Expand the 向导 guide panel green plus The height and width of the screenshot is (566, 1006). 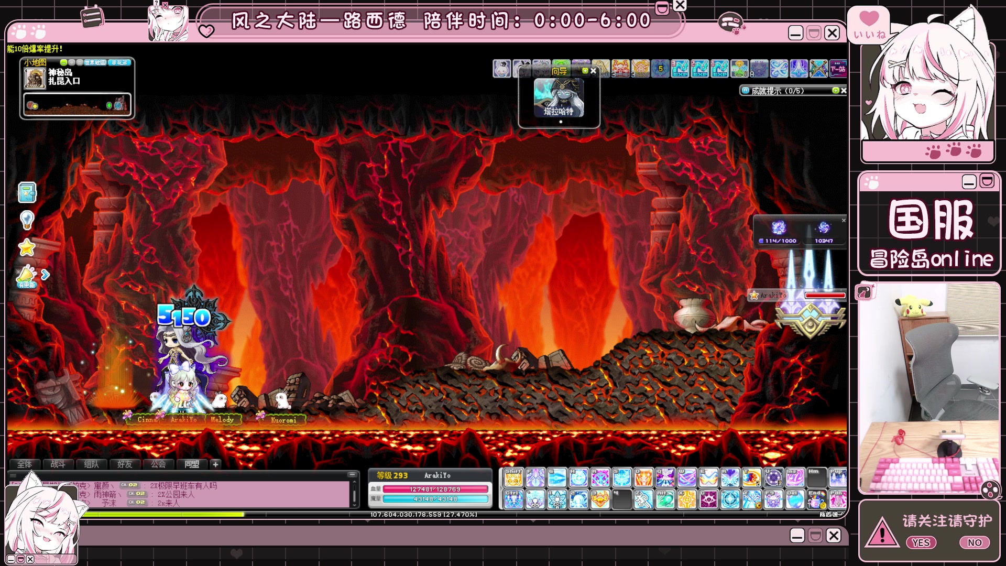(585, 71)
